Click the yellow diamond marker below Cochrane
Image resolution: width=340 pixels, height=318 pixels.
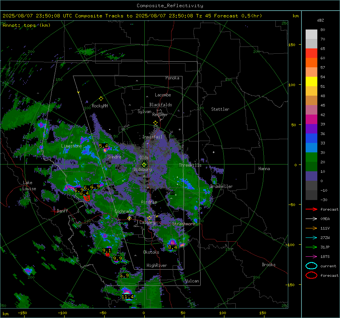[129, 218]
